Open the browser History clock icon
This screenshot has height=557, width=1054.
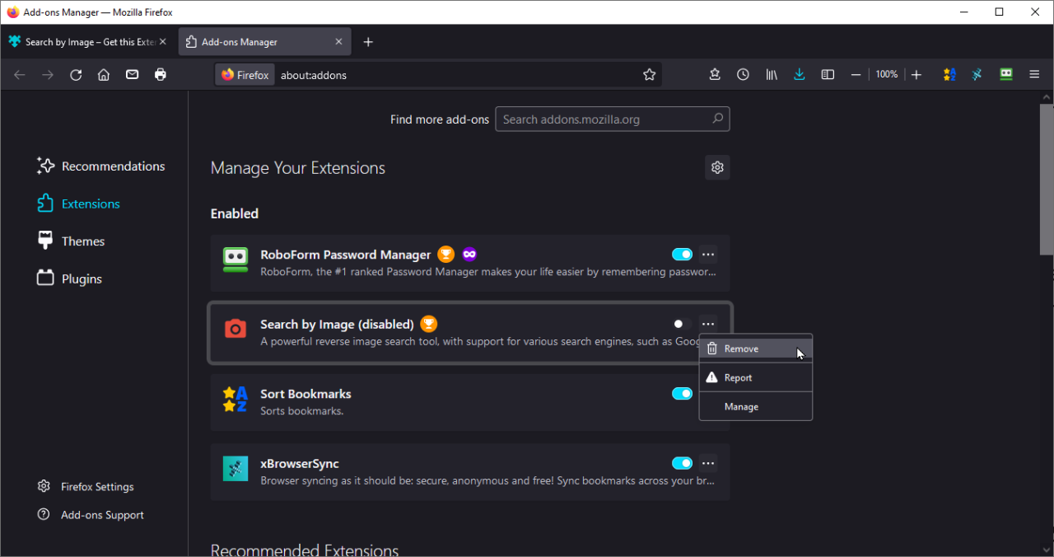(743, 74)
